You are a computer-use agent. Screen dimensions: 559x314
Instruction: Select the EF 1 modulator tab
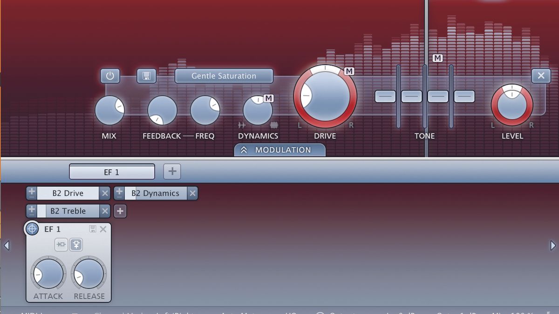click(112, 172)
